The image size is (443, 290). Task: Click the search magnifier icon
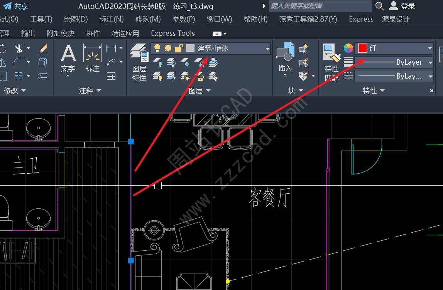(x=380, y=6)
